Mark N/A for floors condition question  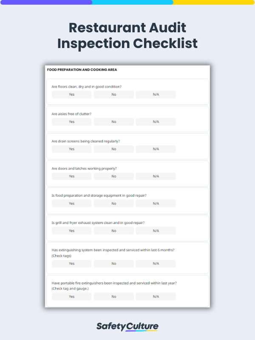156,94
